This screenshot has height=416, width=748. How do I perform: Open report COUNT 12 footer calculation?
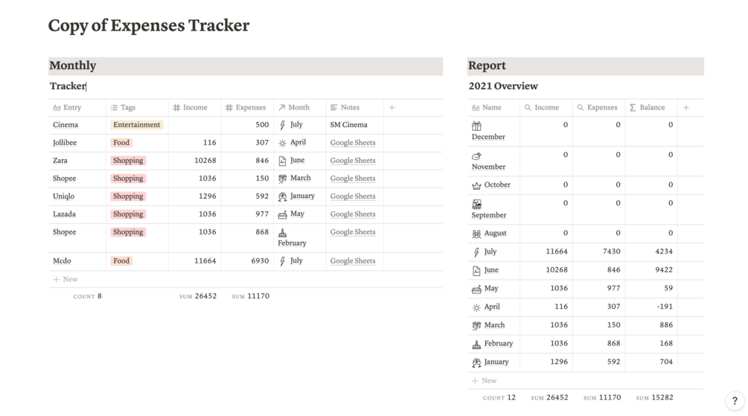point(499,398)
